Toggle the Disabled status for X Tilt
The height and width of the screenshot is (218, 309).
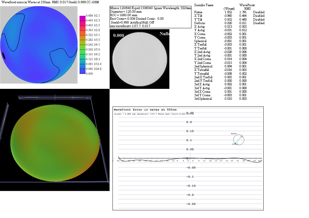[259, 16]
